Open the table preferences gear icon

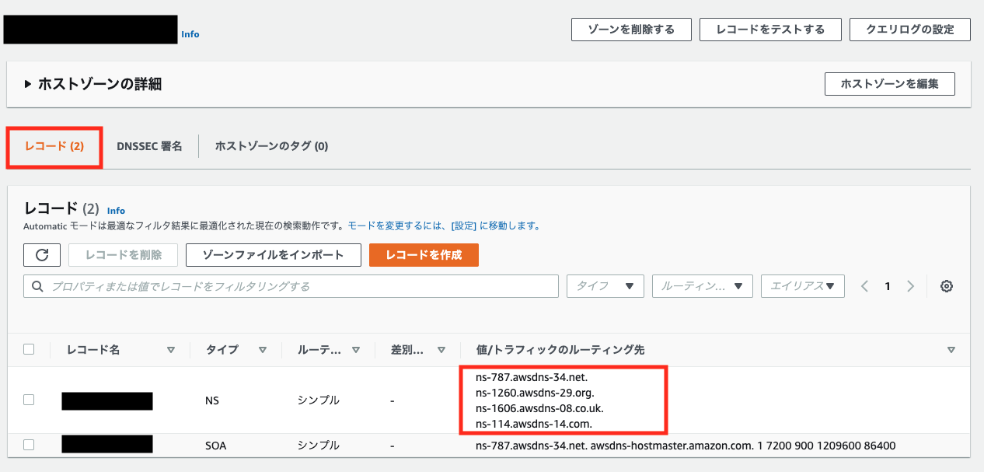pos(946,285)
